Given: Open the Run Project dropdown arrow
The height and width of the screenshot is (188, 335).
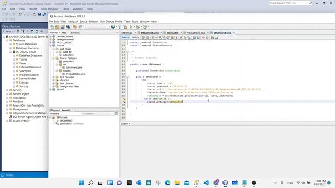Looking at the screenshot, I should 134,27.
